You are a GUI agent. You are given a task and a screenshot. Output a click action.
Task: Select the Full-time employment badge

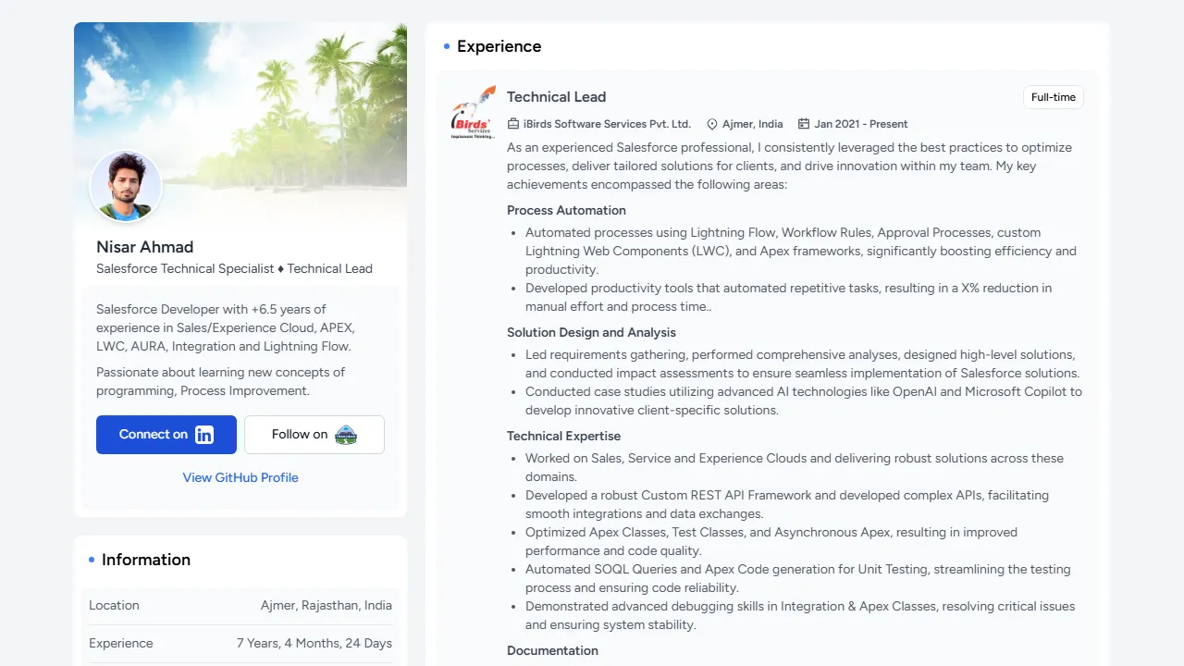pyautogui.click(x=1053, y=97)
